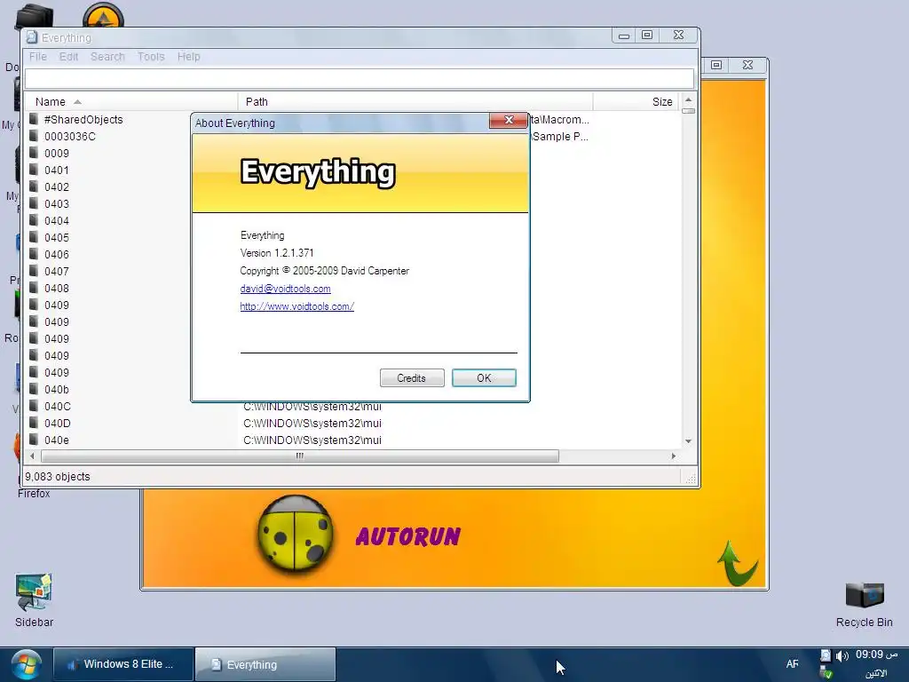Click the vertical scrollbar up arrow
The width and height of the screenshot is (909, 682).
tap(688, 99)
